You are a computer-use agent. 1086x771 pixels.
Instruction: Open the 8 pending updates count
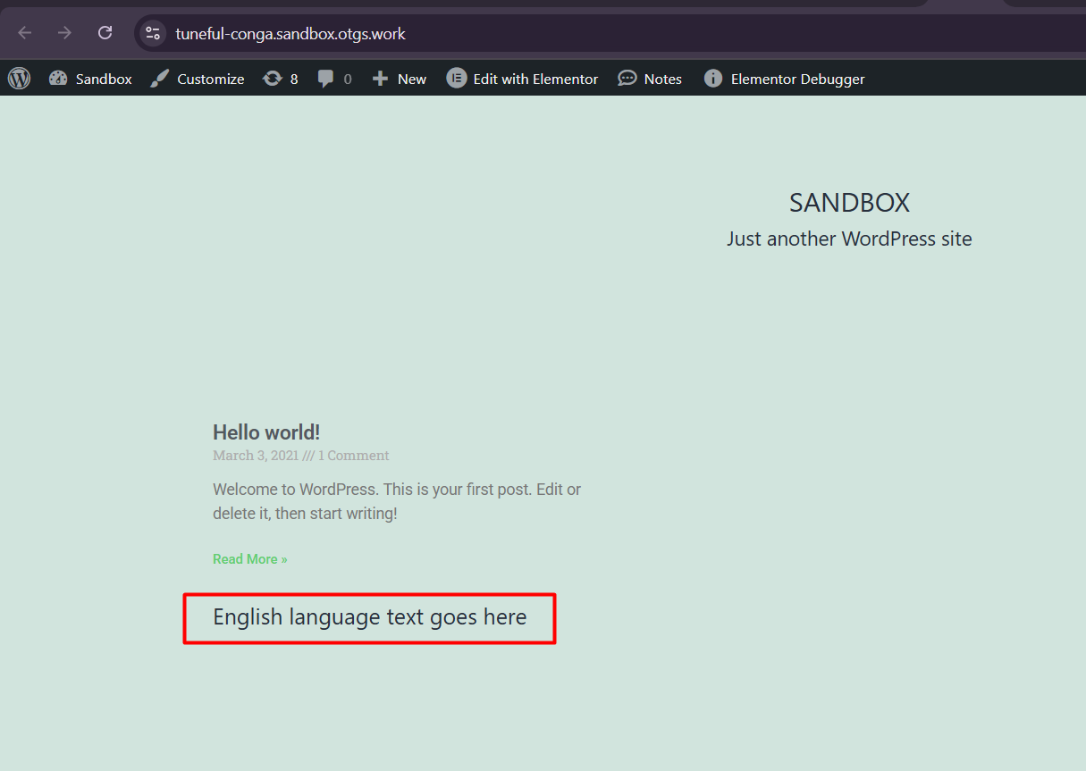click(x=294, y=79)
